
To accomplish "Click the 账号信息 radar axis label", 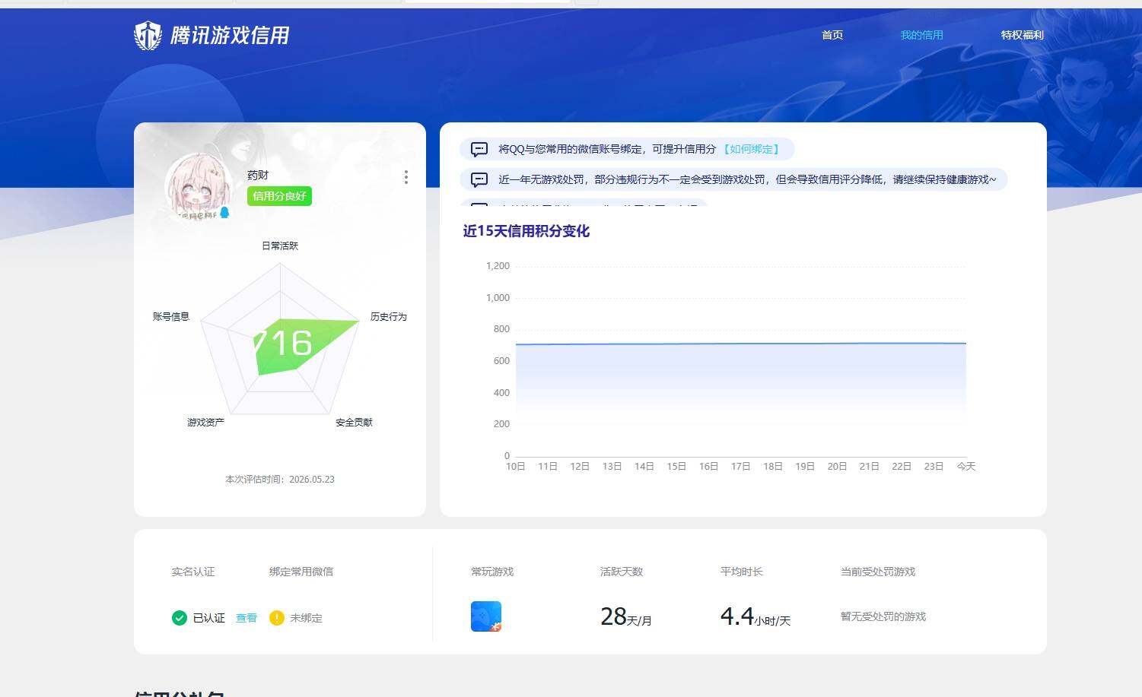I will [x=171, y=316].
